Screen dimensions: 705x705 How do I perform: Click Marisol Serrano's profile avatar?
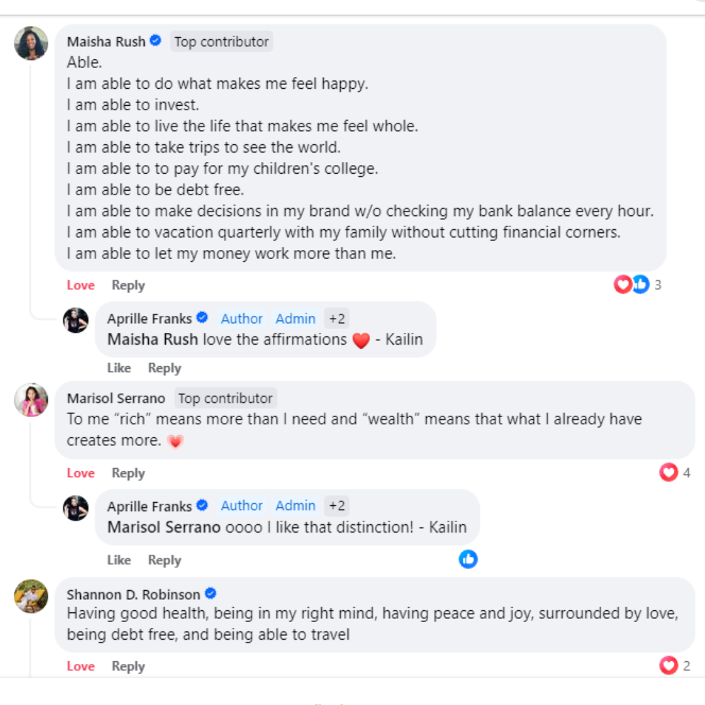click(31, 399)
